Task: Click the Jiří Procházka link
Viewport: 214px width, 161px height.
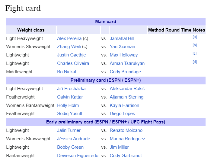Action: pyautogui.click(x=71, y=89)
